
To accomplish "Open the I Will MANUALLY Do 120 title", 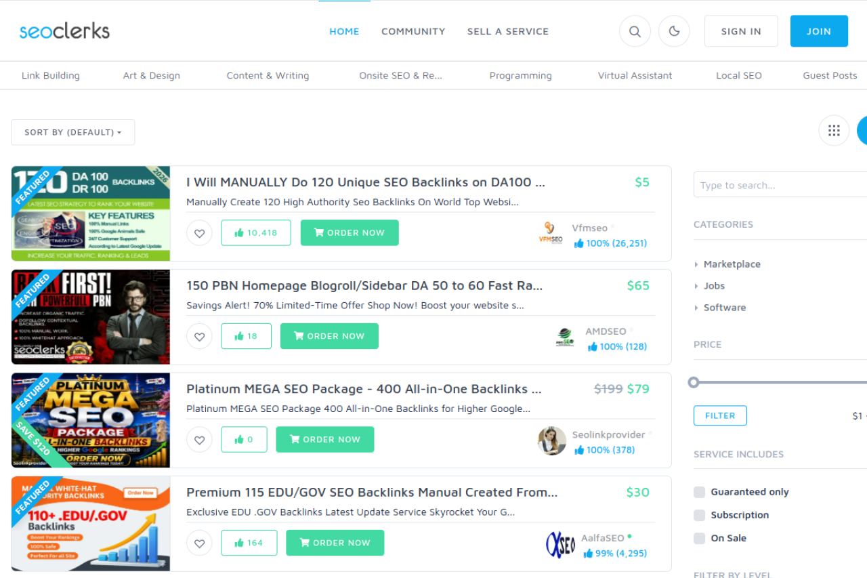I will tap(366, 182).
